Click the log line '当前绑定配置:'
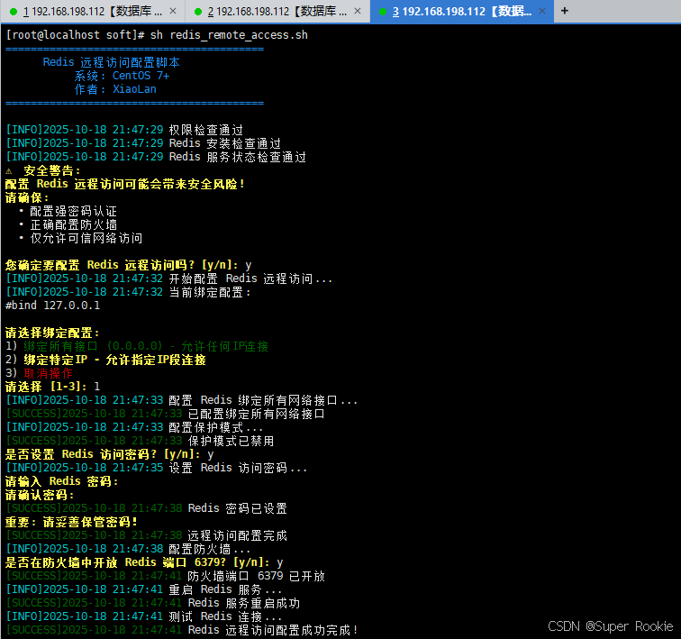The width and height of the screenshot is (681, 639). point(210,292)
